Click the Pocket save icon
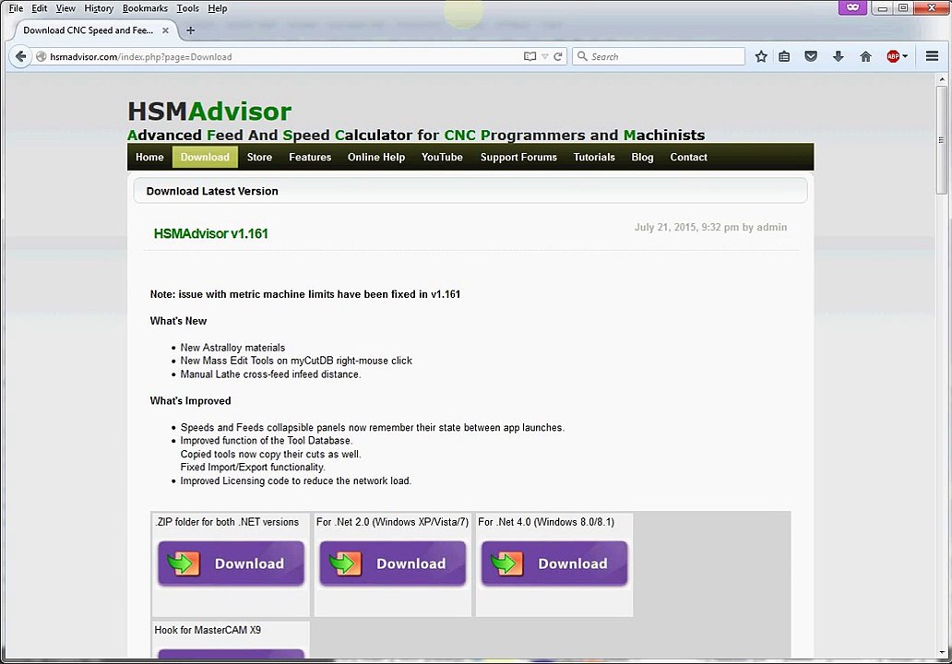Screen dimensions: 952x664 (x=811, y=56)
